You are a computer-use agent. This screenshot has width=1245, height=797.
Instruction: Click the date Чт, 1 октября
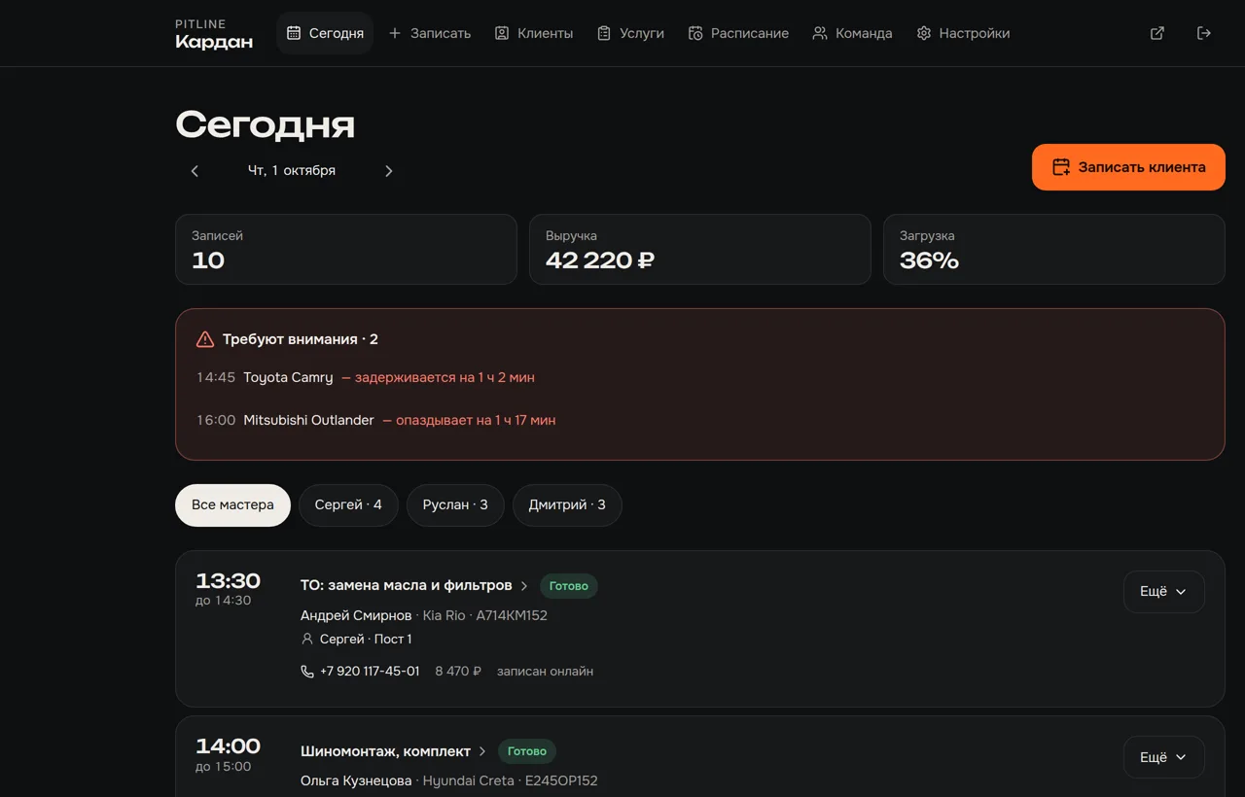(292, 171)
